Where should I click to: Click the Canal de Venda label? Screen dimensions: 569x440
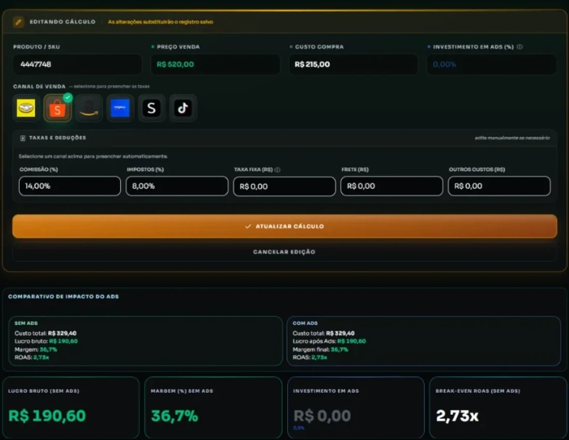coord(39,87)
